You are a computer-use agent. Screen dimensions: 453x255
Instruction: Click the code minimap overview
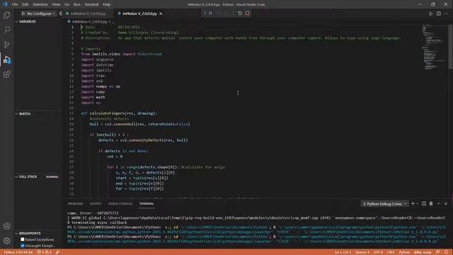point(434,47)
